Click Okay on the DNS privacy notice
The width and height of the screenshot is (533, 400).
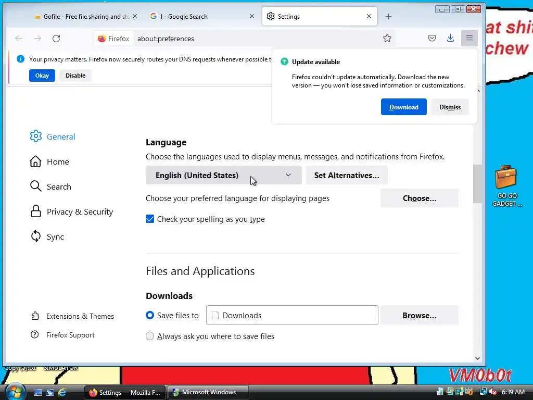click(x=42, y=76)
